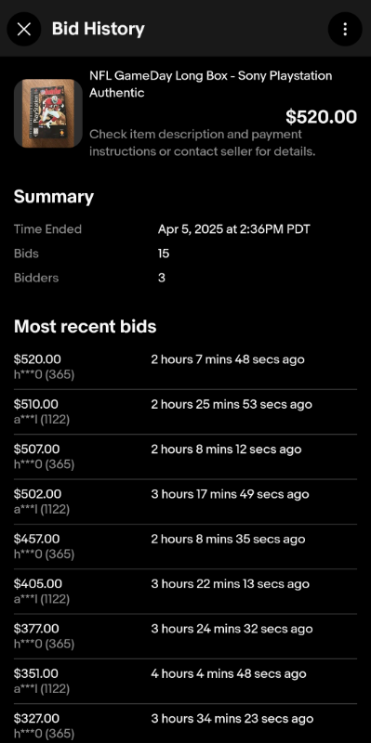
Task: Tap the $520.00 current price
Action: click(321, 117)
